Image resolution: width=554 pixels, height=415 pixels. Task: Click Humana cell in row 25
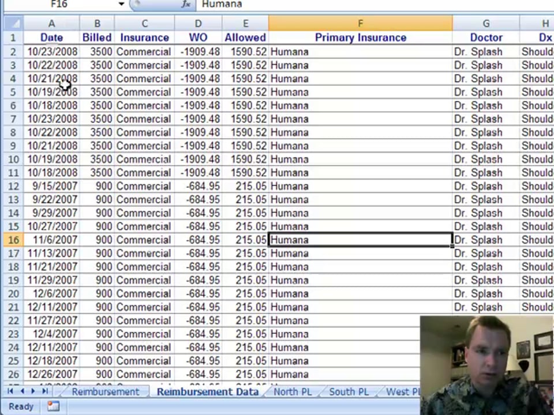click(x=344, y=361)
